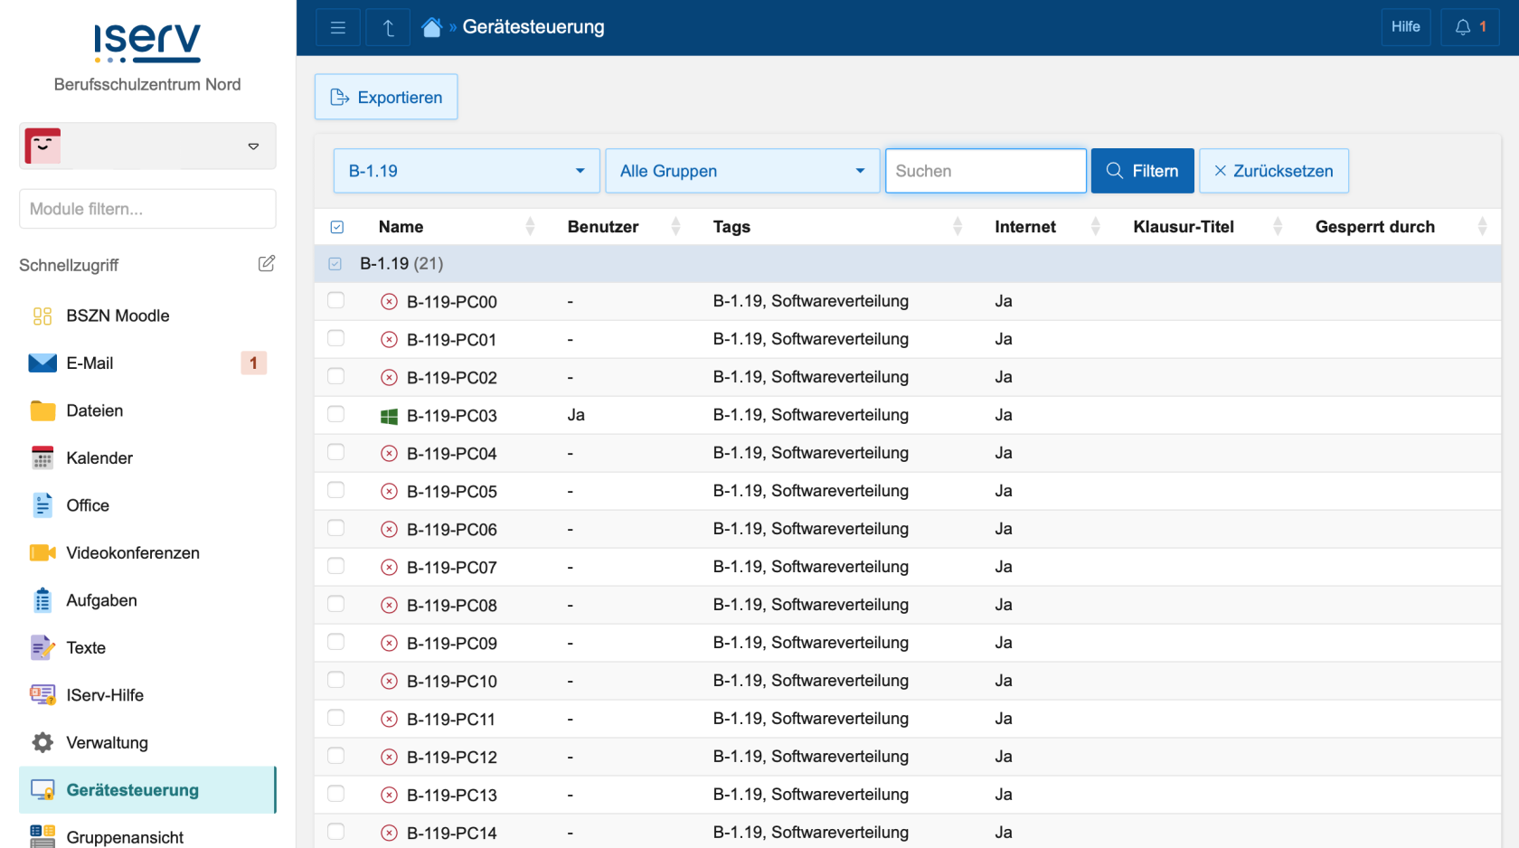Check the box for B-119-PC06
The width and height of the screenshot is (1519, 848).
336,528
